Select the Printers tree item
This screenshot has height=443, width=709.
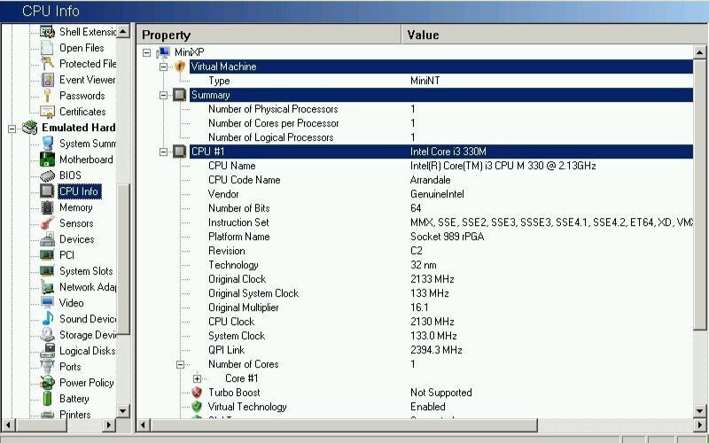tap(74, 414)
